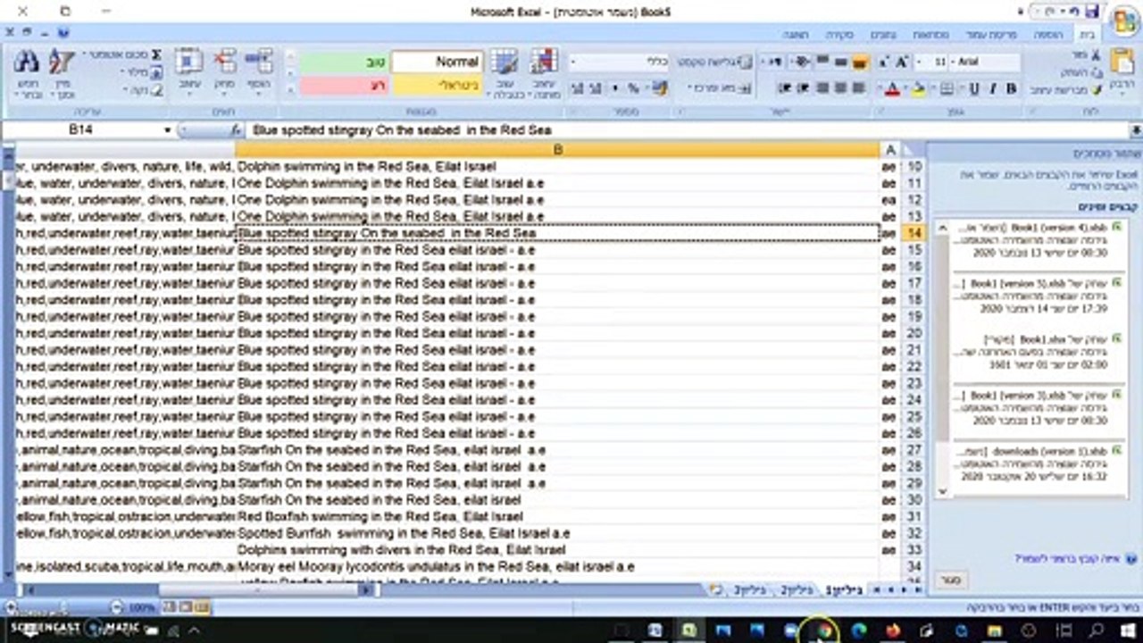The width and height of the screenshot is (1143, 643).
Task: Increase font size with large A icon
Action: (902, 62)
